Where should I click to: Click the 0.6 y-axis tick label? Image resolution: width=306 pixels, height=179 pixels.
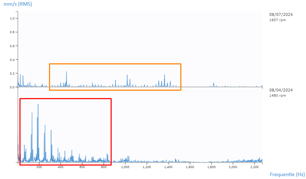12,46
